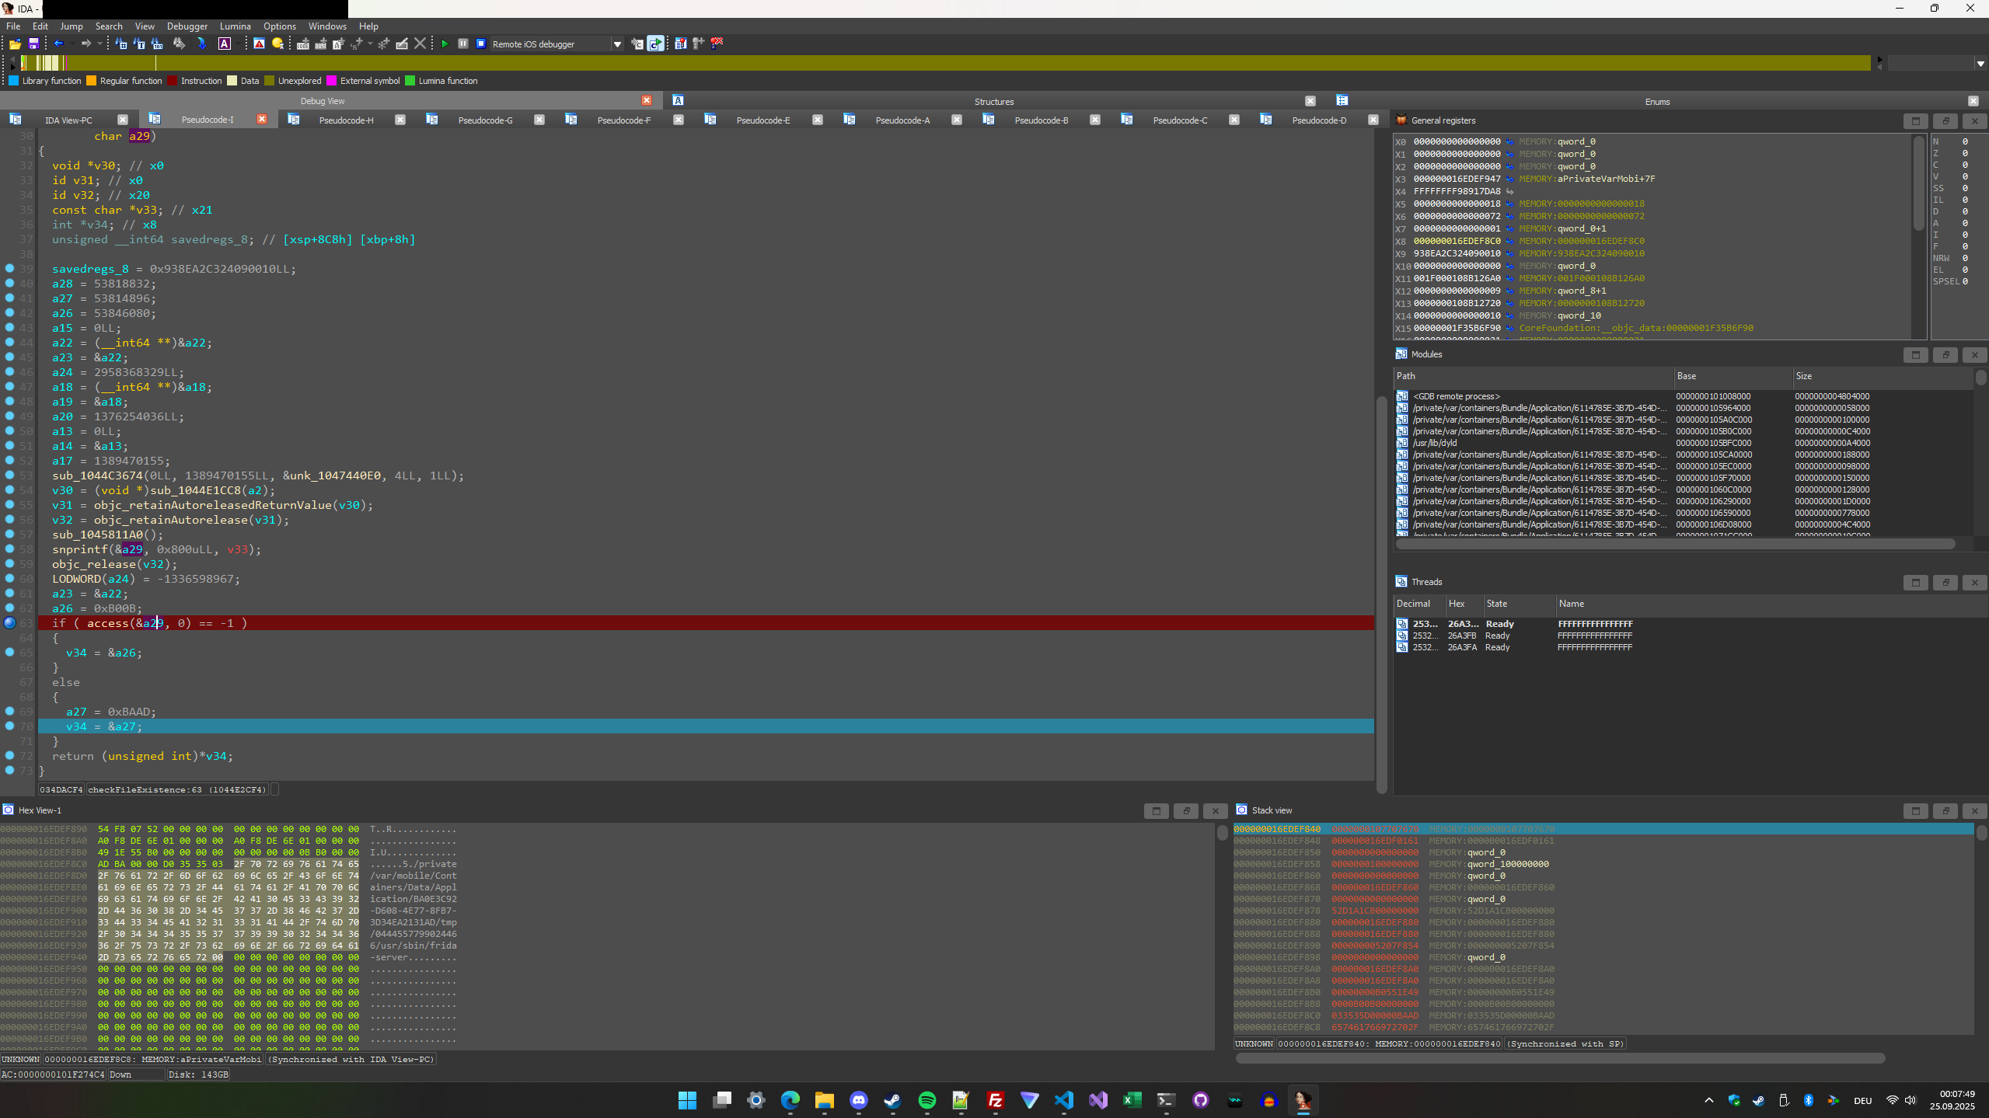Screen dimensions: 1989x1118
Task: Toggle the breakpoint on line 63
Action: click(x=10, y=623)
